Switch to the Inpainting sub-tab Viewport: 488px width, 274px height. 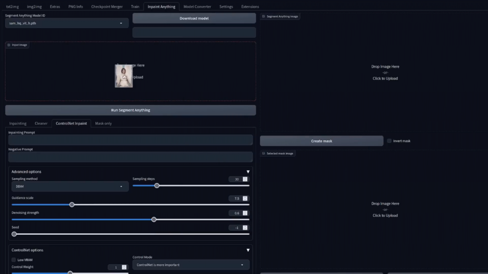click(x=18, y=123)
